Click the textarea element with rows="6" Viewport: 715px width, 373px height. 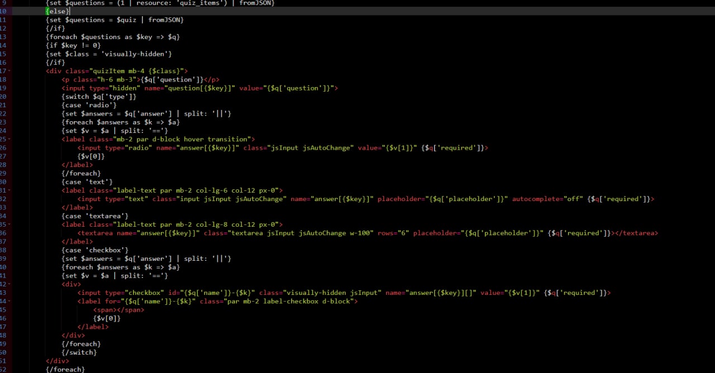[x=368, y=233]
